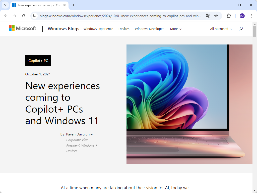This screenshot has width=257, height=193.
Task: Reload the current page
Action: point(24,16)
